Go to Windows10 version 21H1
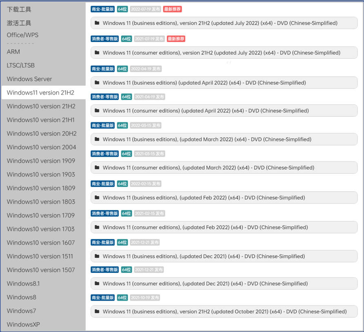 click(x=41, y=120)
